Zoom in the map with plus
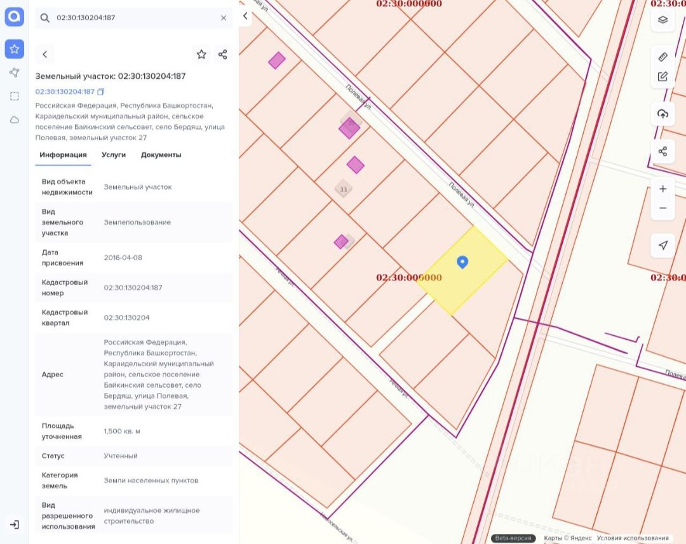This screenshot has width=686, height=544. (x=662, y=189)
